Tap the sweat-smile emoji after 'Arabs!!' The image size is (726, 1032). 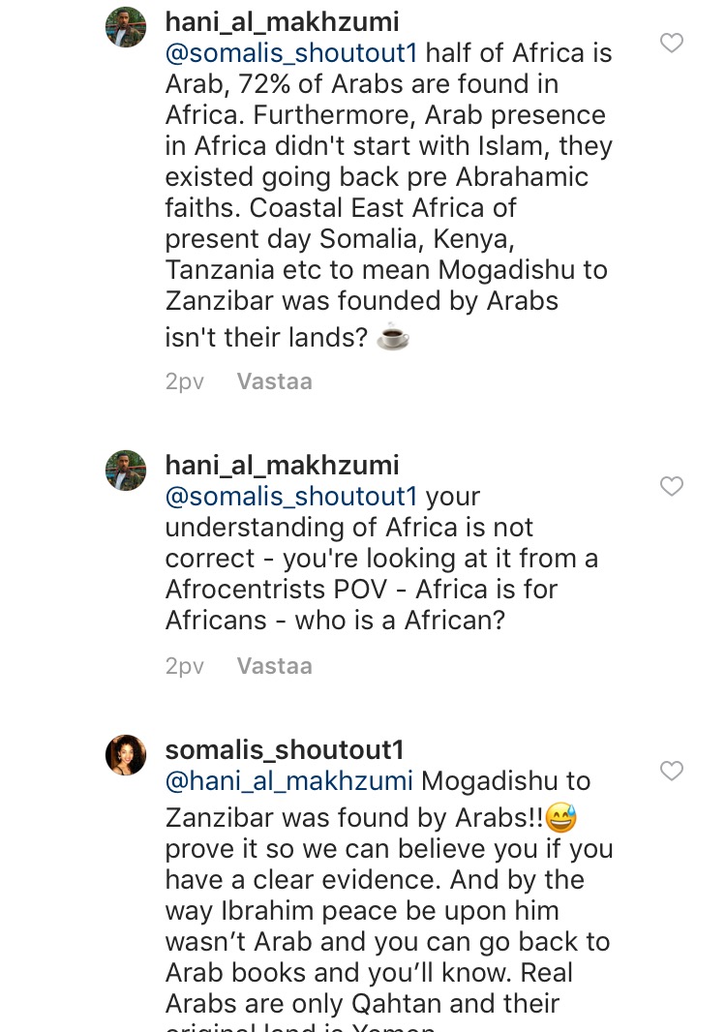point(560,817)
